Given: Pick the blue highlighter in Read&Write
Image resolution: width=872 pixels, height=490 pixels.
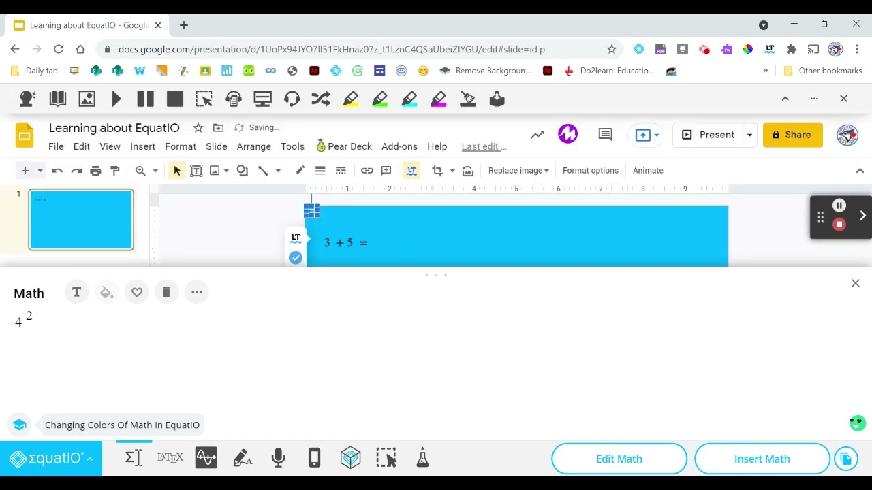Looking at the screenshot, I should (409, 99).
